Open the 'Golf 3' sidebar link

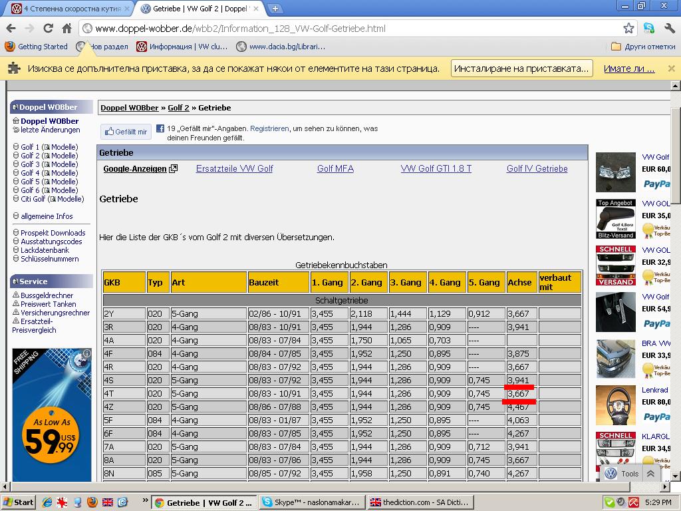pos(30,164)
